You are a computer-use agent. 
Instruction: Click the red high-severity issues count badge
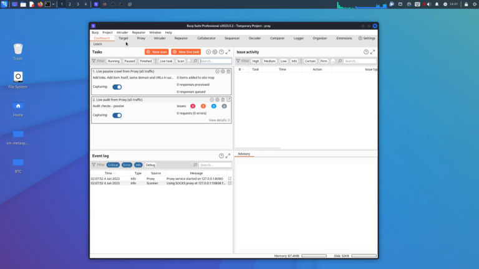[193, 106]
